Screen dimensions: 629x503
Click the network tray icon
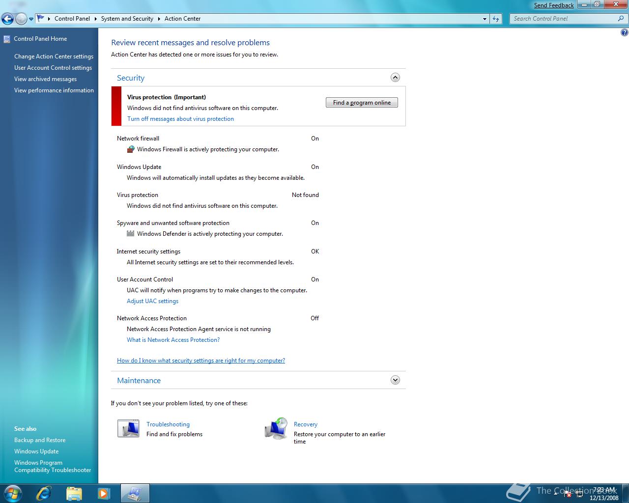tap(579, 494)
